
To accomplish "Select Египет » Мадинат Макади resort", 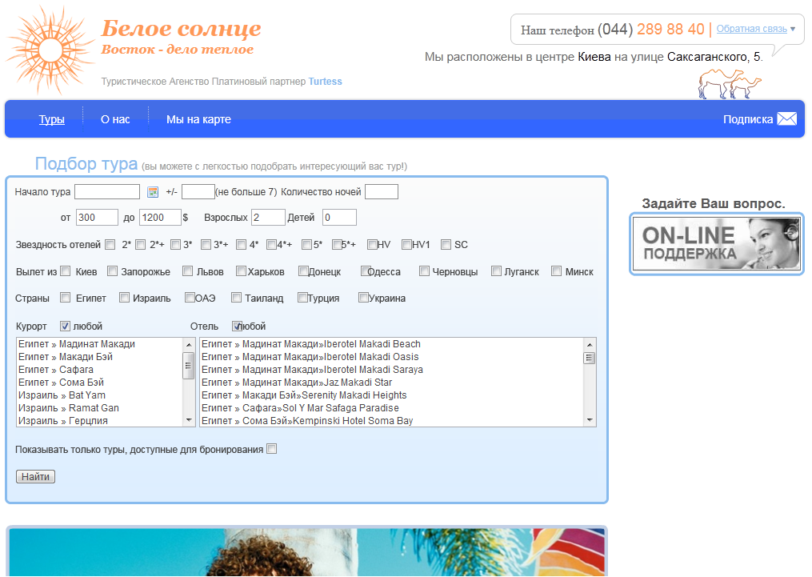I will [99, 344].
